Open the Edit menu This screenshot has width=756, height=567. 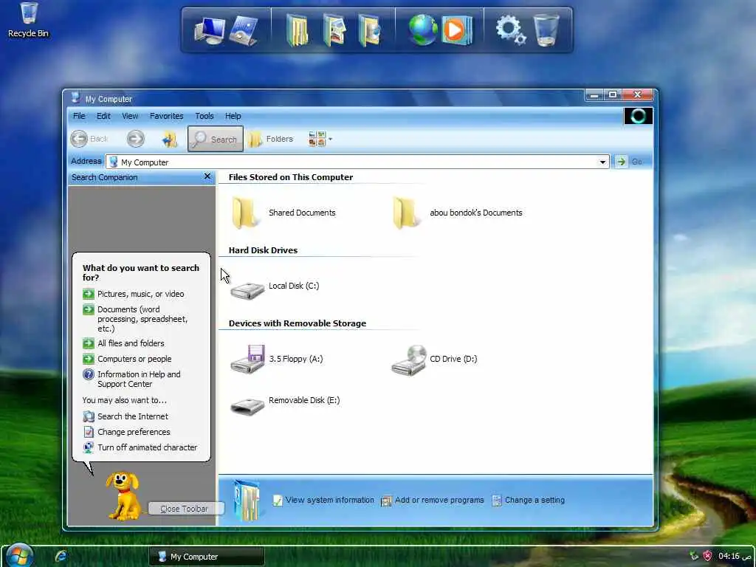pyautogui.click(x=103, y=116)
